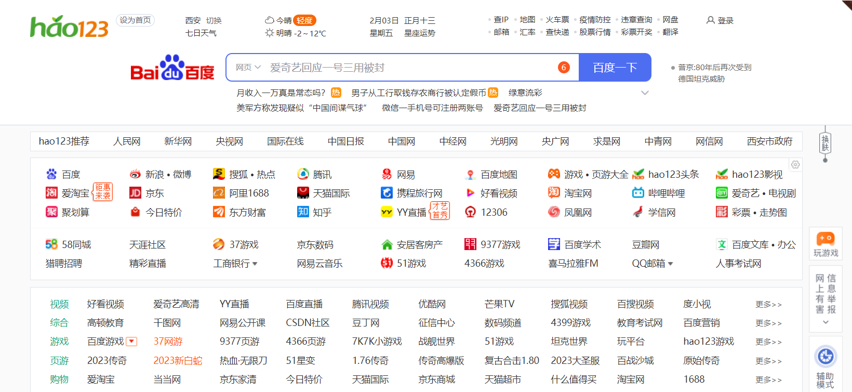Click the user login icon

[711, 20]
